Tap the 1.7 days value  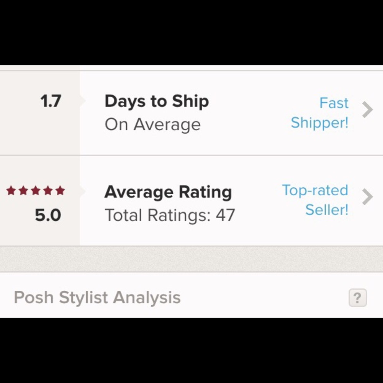tap(51, 101)
